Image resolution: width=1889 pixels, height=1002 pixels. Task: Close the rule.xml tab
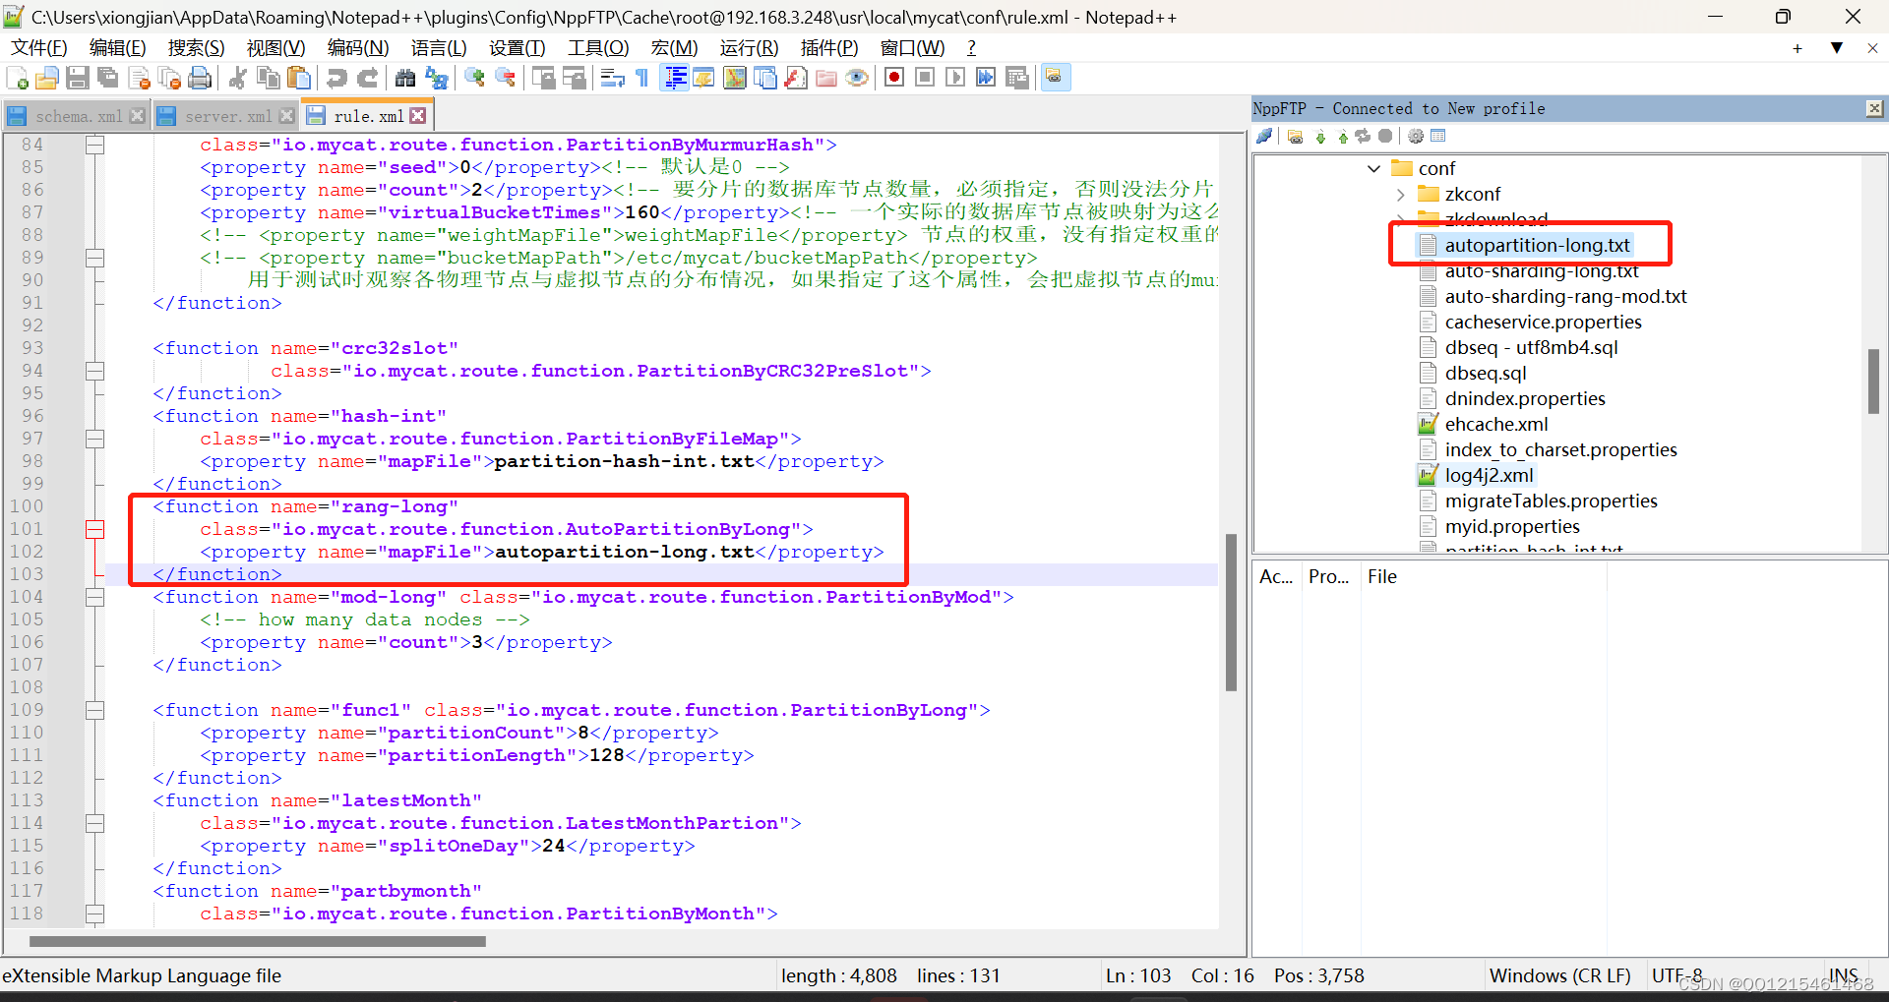pyautogui.click(x=419, y=116)
